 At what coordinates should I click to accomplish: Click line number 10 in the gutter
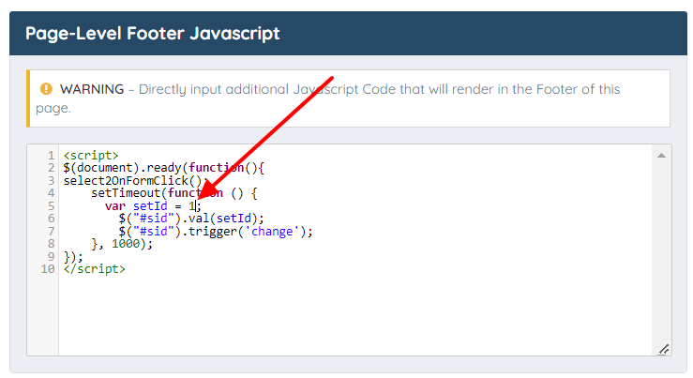coord(48,269)
